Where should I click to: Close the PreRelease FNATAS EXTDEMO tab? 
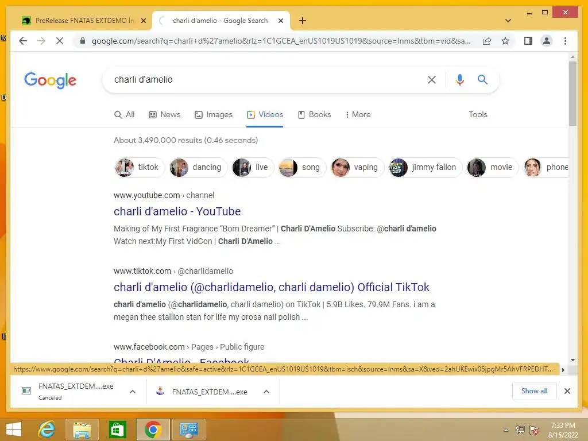(143, 21)
